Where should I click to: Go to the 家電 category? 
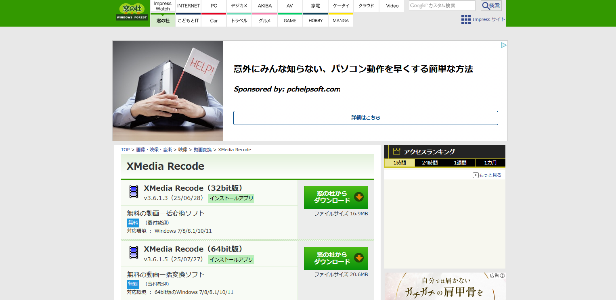click(x=315, y=6)
